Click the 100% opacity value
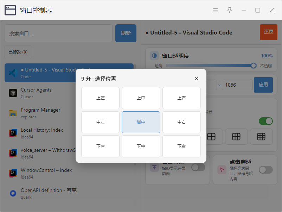This screenshot has width=282, height=212. click(267, 56)
